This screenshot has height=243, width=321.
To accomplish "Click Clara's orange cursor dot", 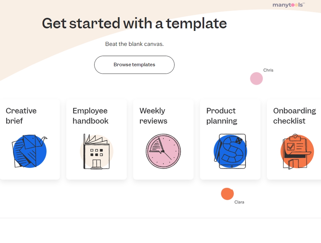I will (x=227, y=194).
